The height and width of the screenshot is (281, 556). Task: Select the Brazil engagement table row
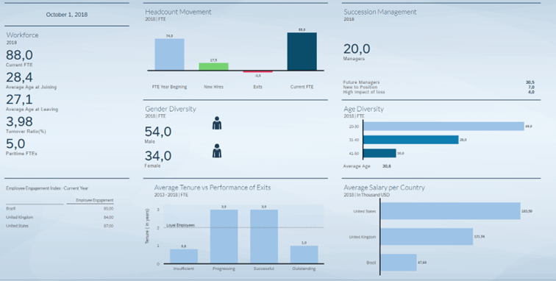[x=60, y=209]
